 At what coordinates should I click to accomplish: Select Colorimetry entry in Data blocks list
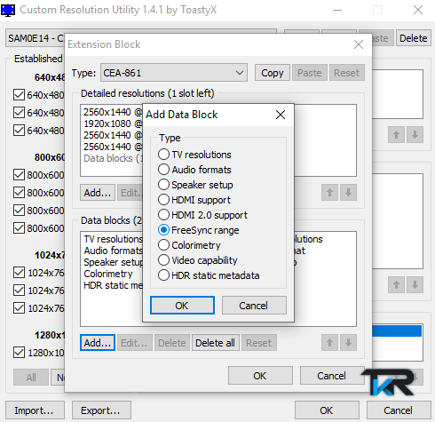[x=108, y=274]
